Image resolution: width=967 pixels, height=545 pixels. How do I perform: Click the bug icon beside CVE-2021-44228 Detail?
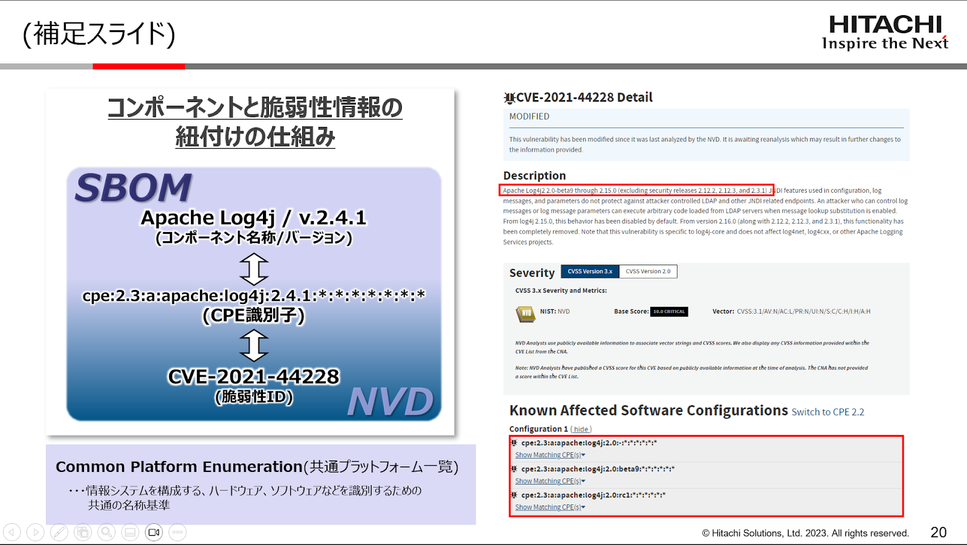(x=509, y=98)
